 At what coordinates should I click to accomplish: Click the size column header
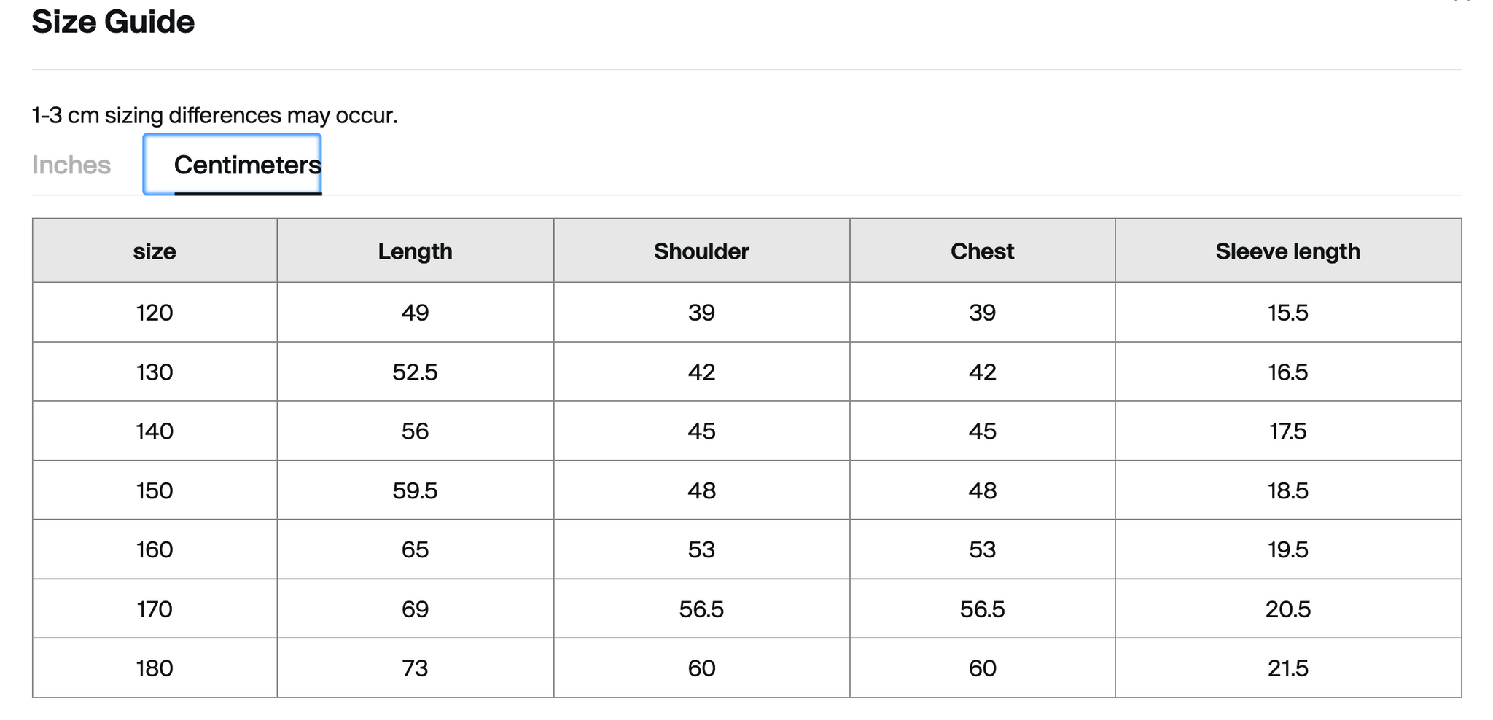coord(155,251)
